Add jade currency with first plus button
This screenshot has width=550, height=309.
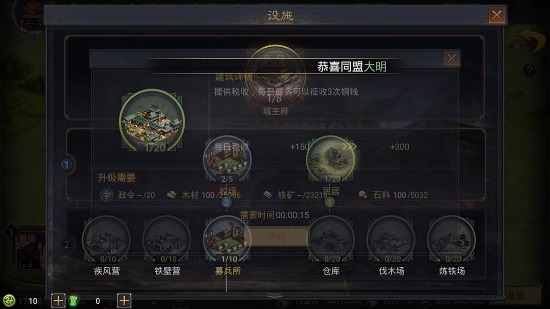[x=58, y=301]
